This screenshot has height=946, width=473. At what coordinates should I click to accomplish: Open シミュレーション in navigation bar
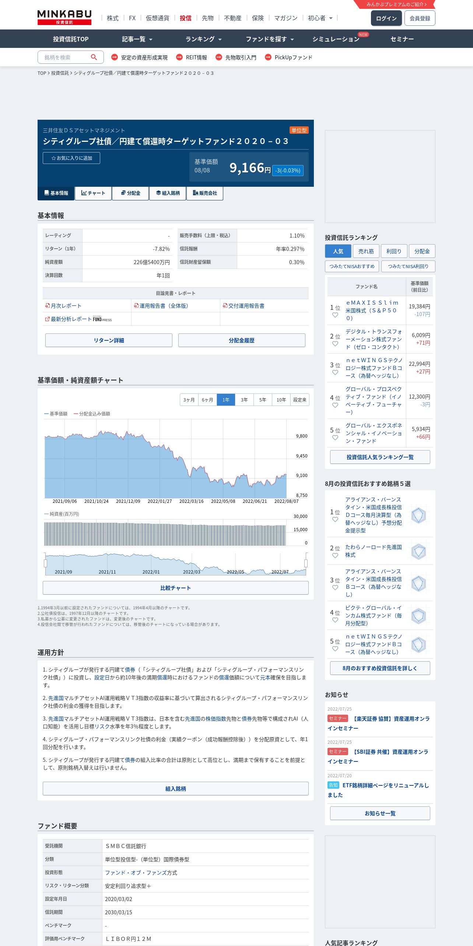tap(336, 39)
